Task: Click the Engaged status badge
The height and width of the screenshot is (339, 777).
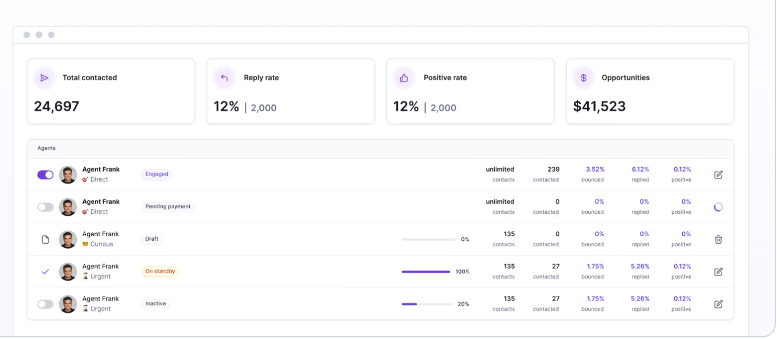Action: tap(157, 174)
